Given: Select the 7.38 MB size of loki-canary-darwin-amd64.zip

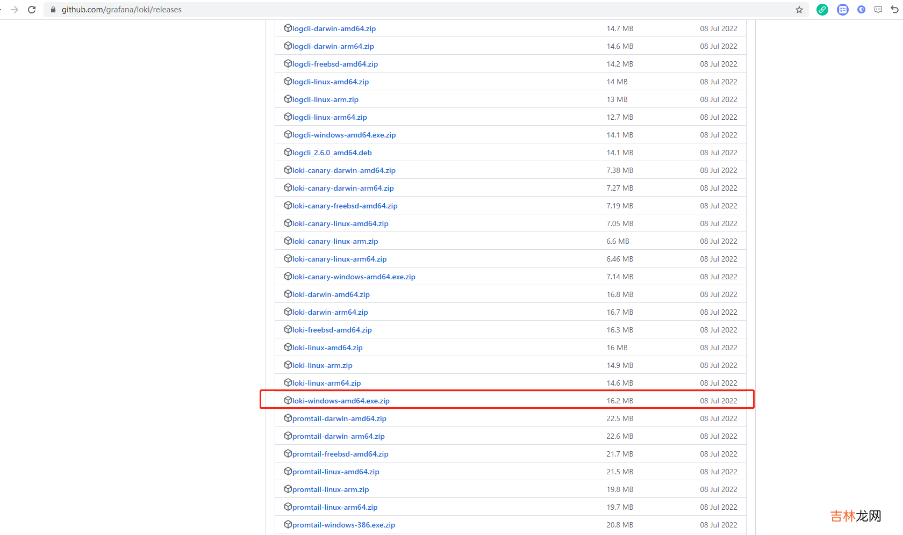Looking at the screenshot, I should [620, 170].
